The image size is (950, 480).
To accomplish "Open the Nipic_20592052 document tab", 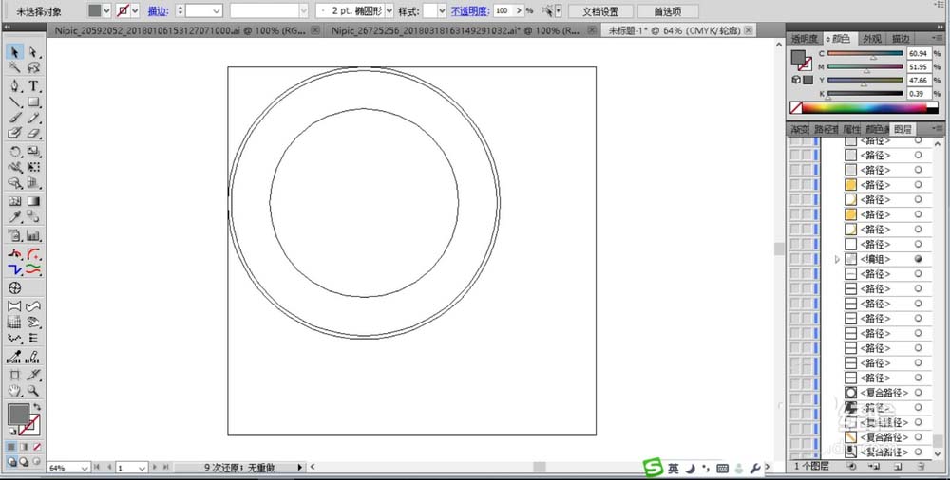I will [x=181, y=31].
